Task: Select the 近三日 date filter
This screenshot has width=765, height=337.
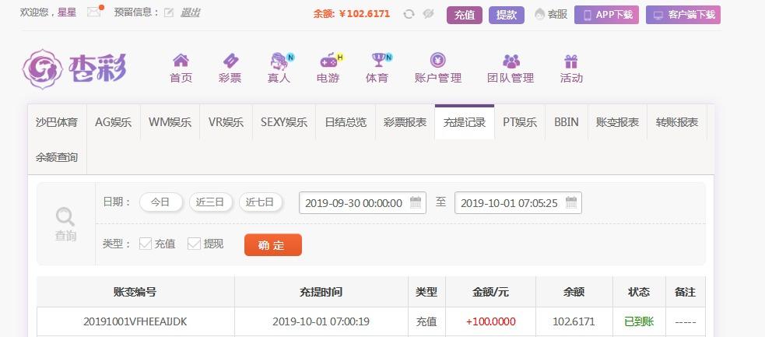Action: pos(211,202)
